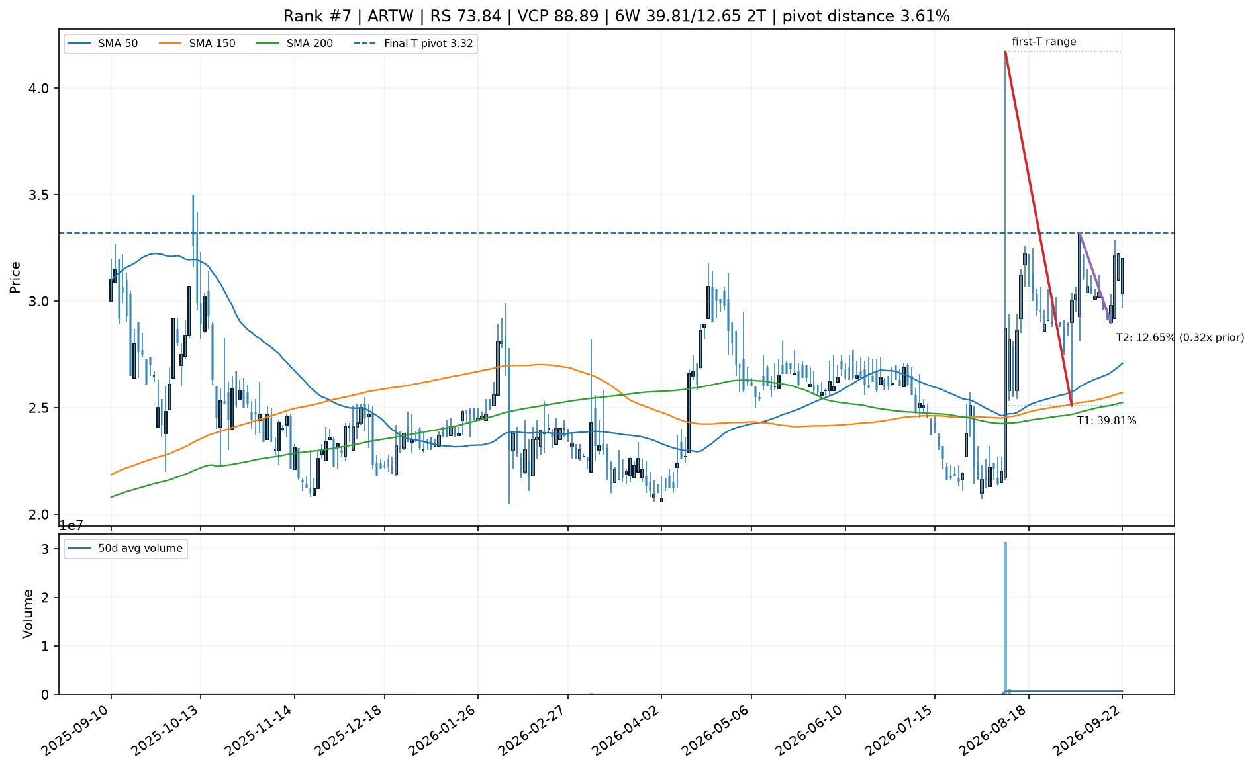Viewport: 1254px width, 769px height.
Task: Click the 2026-08-18 date tick label
Action: 994,729
